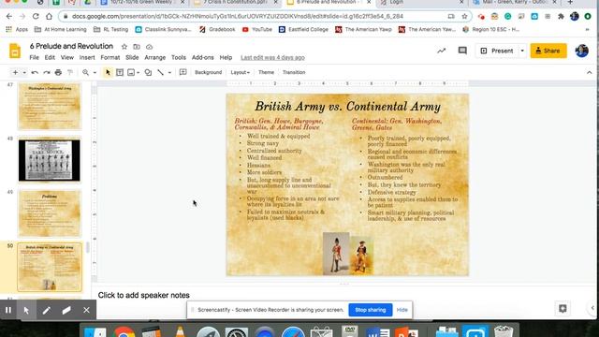Click the cloud save status icon
Image resolution: width=599 pixels, height=337 pixels.
pos(149,47)
